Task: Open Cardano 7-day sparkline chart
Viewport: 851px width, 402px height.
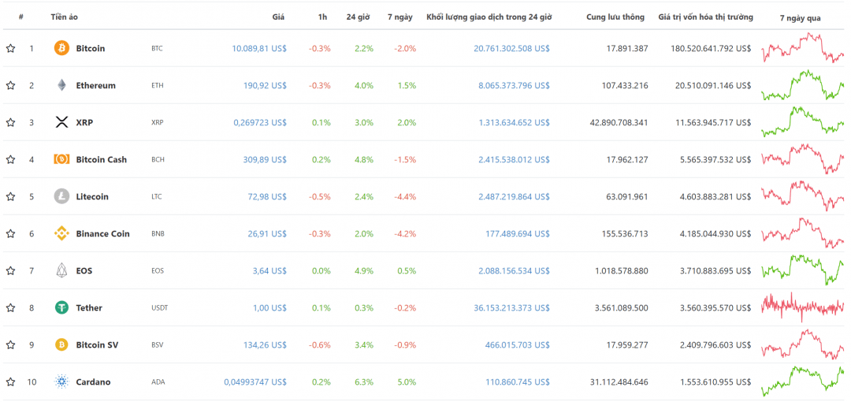Action: [803, 382]
